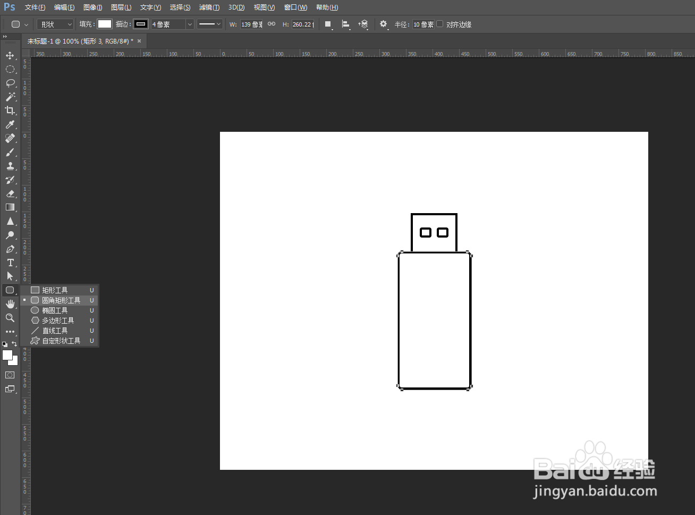Select the Eraser tool
Viewport: 695px width, 515px height.
click(10, 193)
